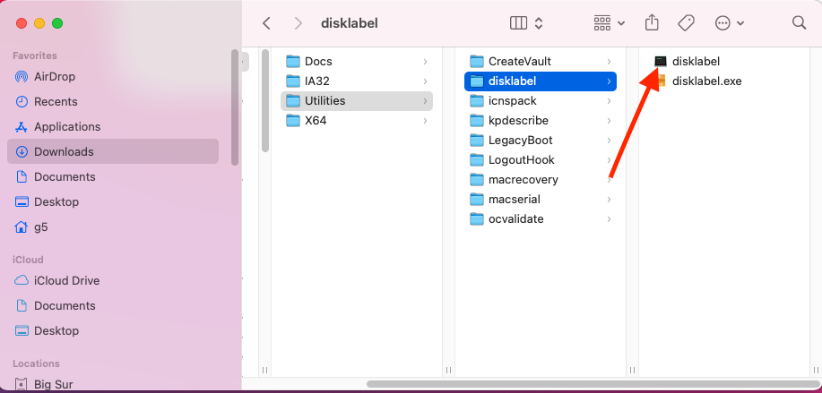Open Desktop under iCloud
The image size is (822, 393).
pos(113,330)
